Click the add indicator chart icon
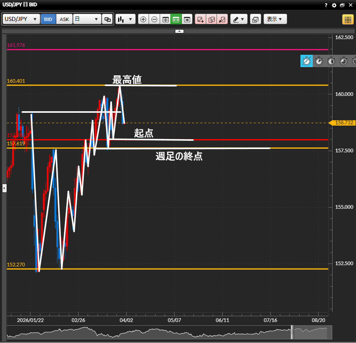The height and width of the screenshot is (343, 356). click(200, 19)
